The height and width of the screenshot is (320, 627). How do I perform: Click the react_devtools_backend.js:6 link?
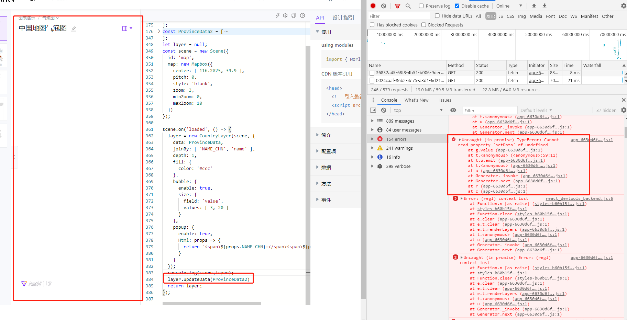[x=579, y=198]
